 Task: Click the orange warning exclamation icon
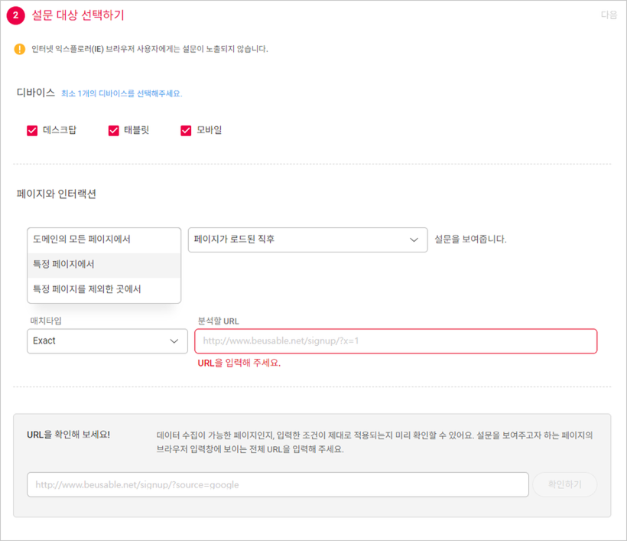point(20,49)
